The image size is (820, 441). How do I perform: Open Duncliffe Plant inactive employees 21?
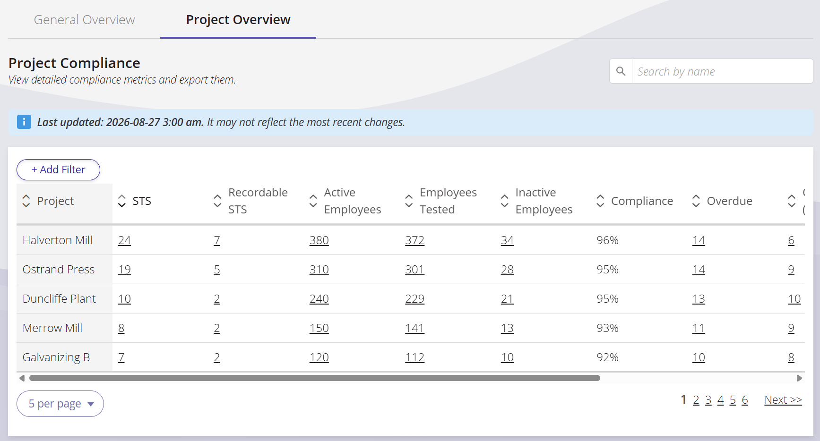pyautogui.click(x=507, y=299)
